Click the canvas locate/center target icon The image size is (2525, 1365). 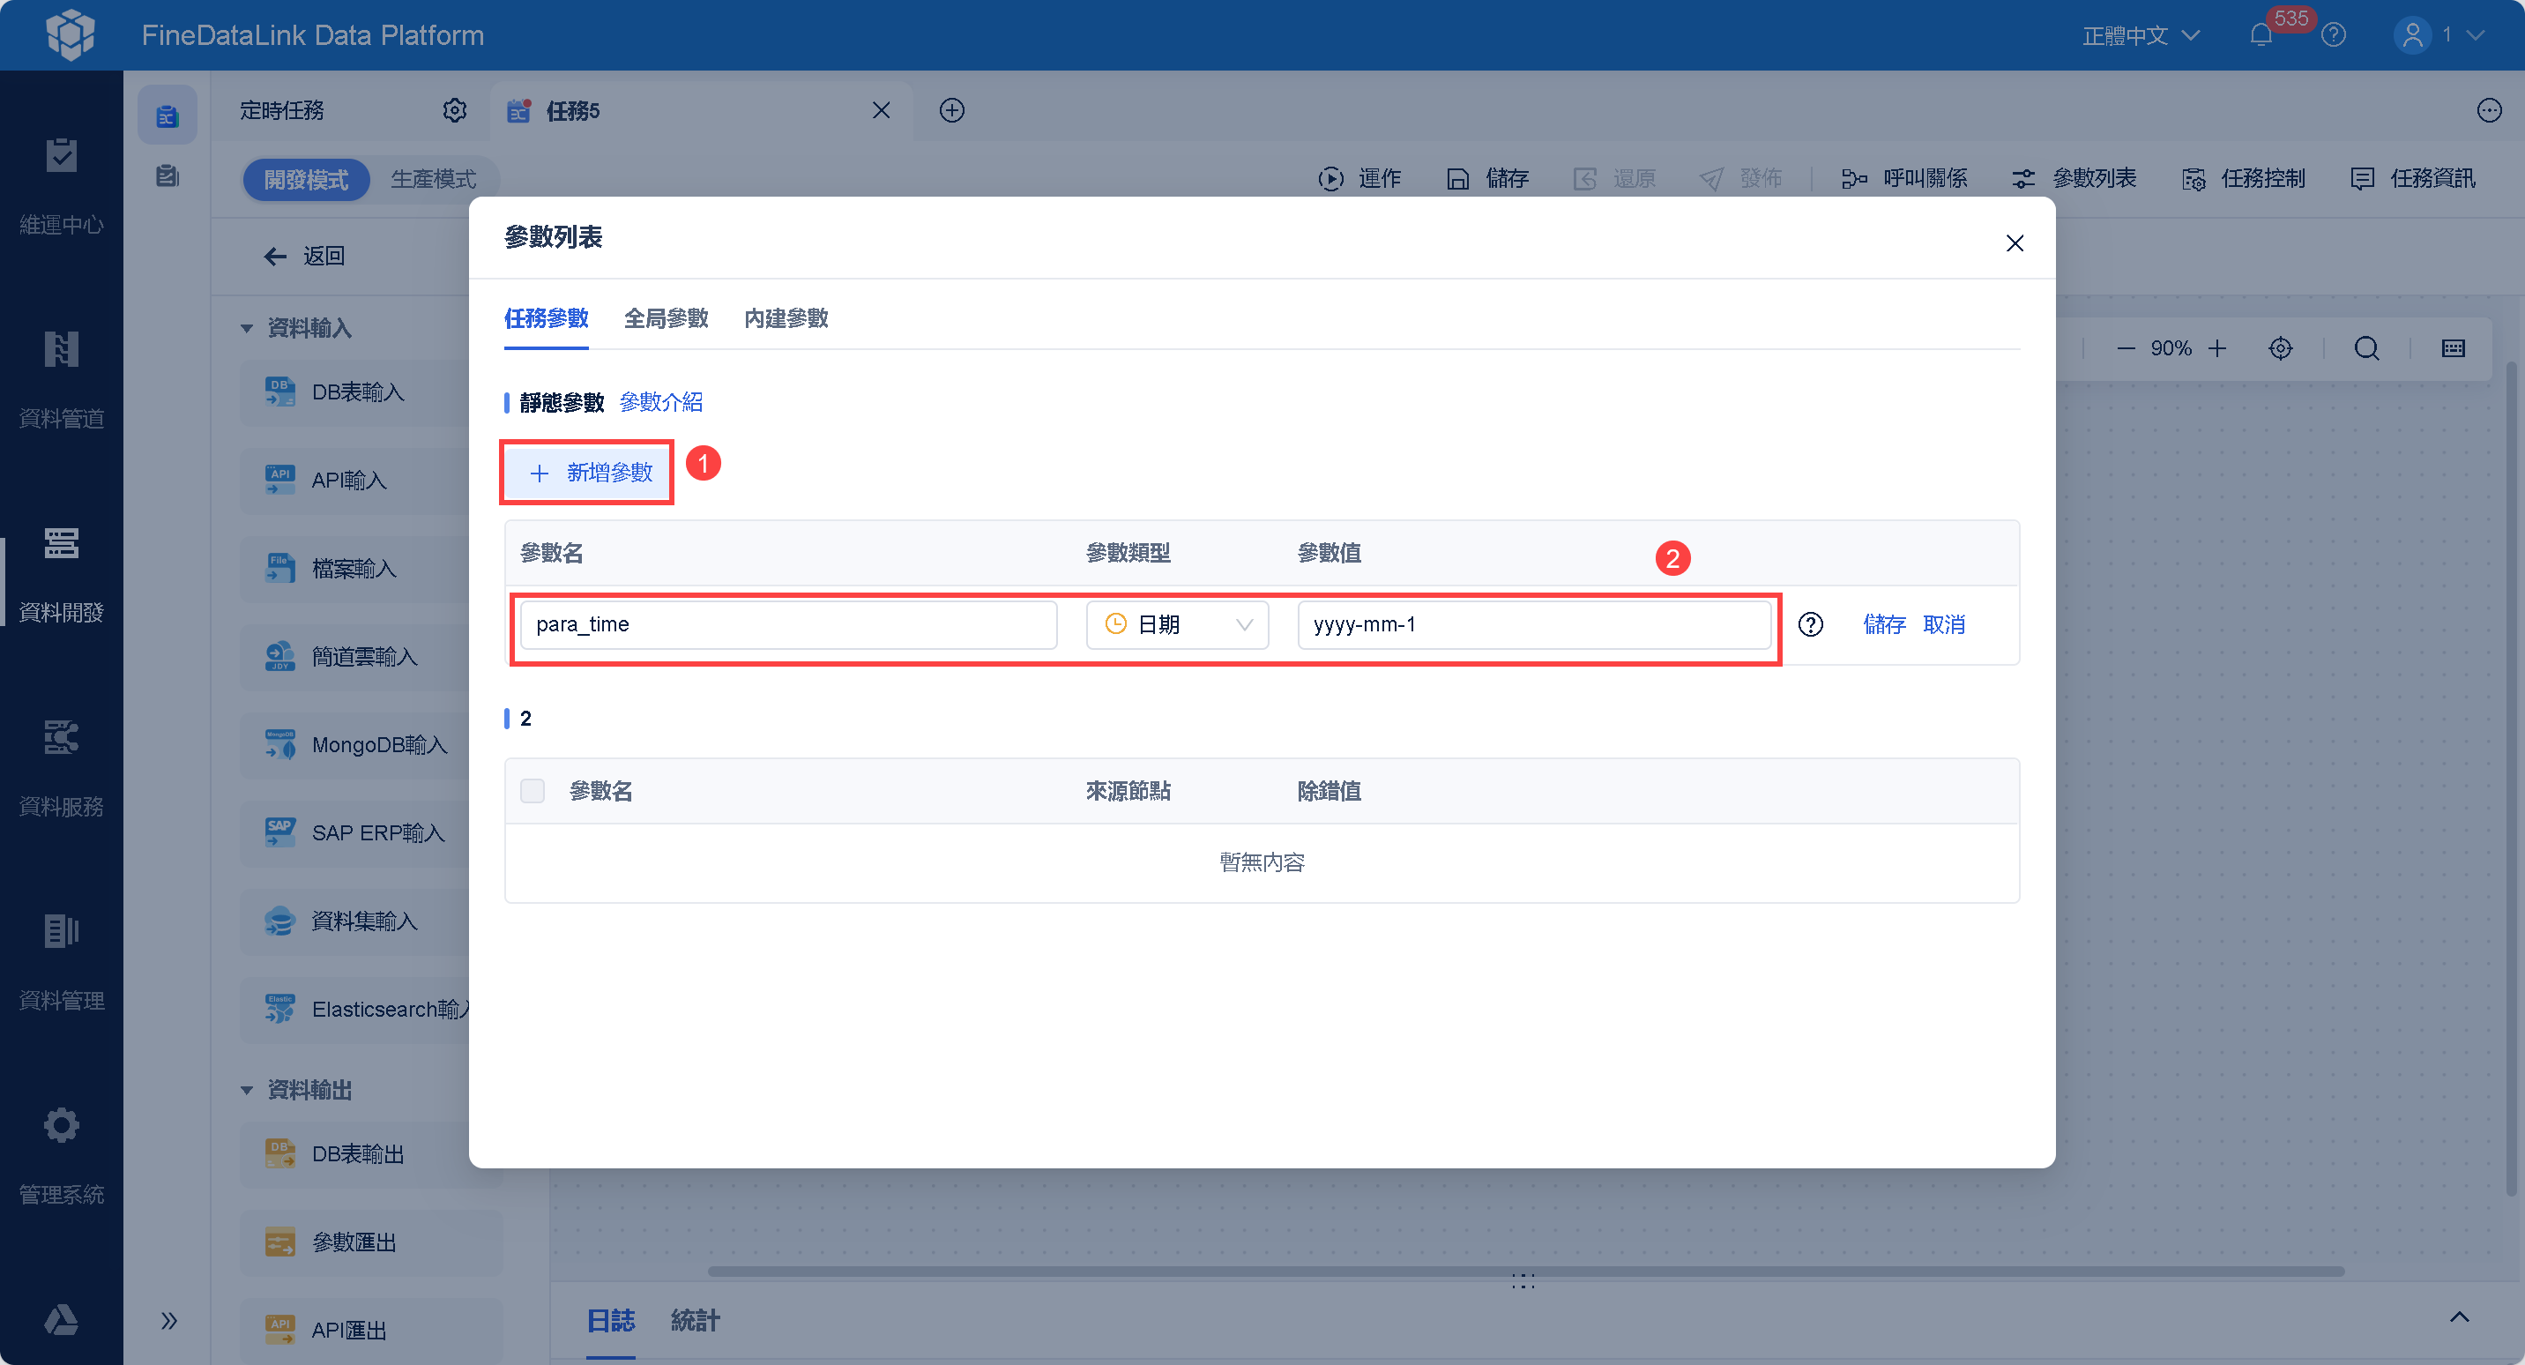pos(2280,348)
